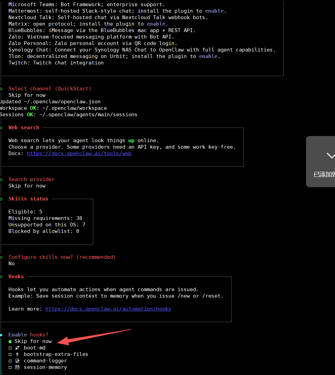Select the 'Skip for now' hooks checkbox

[x=10, y=342]
